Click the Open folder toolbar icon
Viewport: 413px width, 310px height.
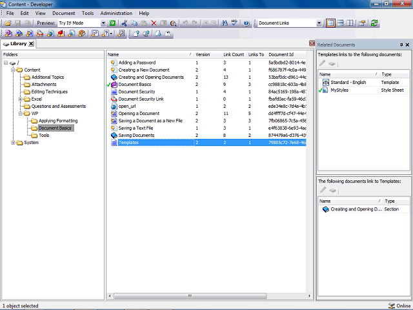coord(8,23)
